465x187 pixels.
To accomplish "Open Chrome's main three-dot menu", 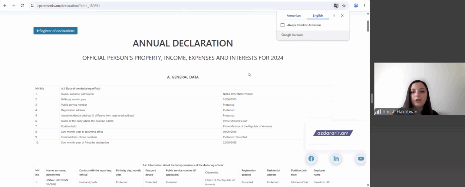I will click(364, 6).
